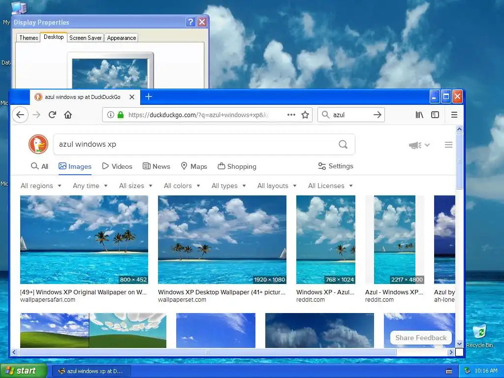Open a new tab with plus icon
This screenshot has width=504, height=378.
point(149,96)
